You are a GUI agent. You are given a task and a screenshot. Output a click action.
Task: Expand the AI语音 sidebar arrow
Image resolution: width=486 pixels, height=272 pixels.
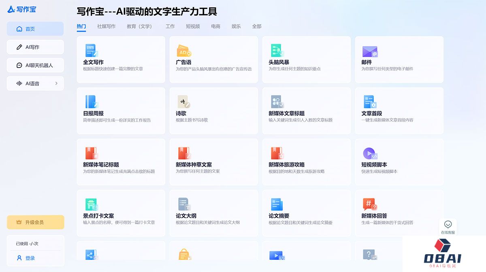[56, 83]
